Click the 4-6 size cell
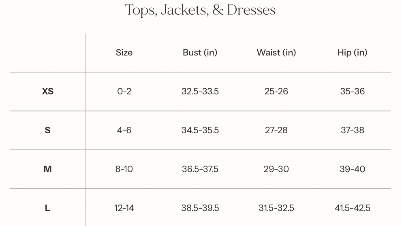 [124, 130]
